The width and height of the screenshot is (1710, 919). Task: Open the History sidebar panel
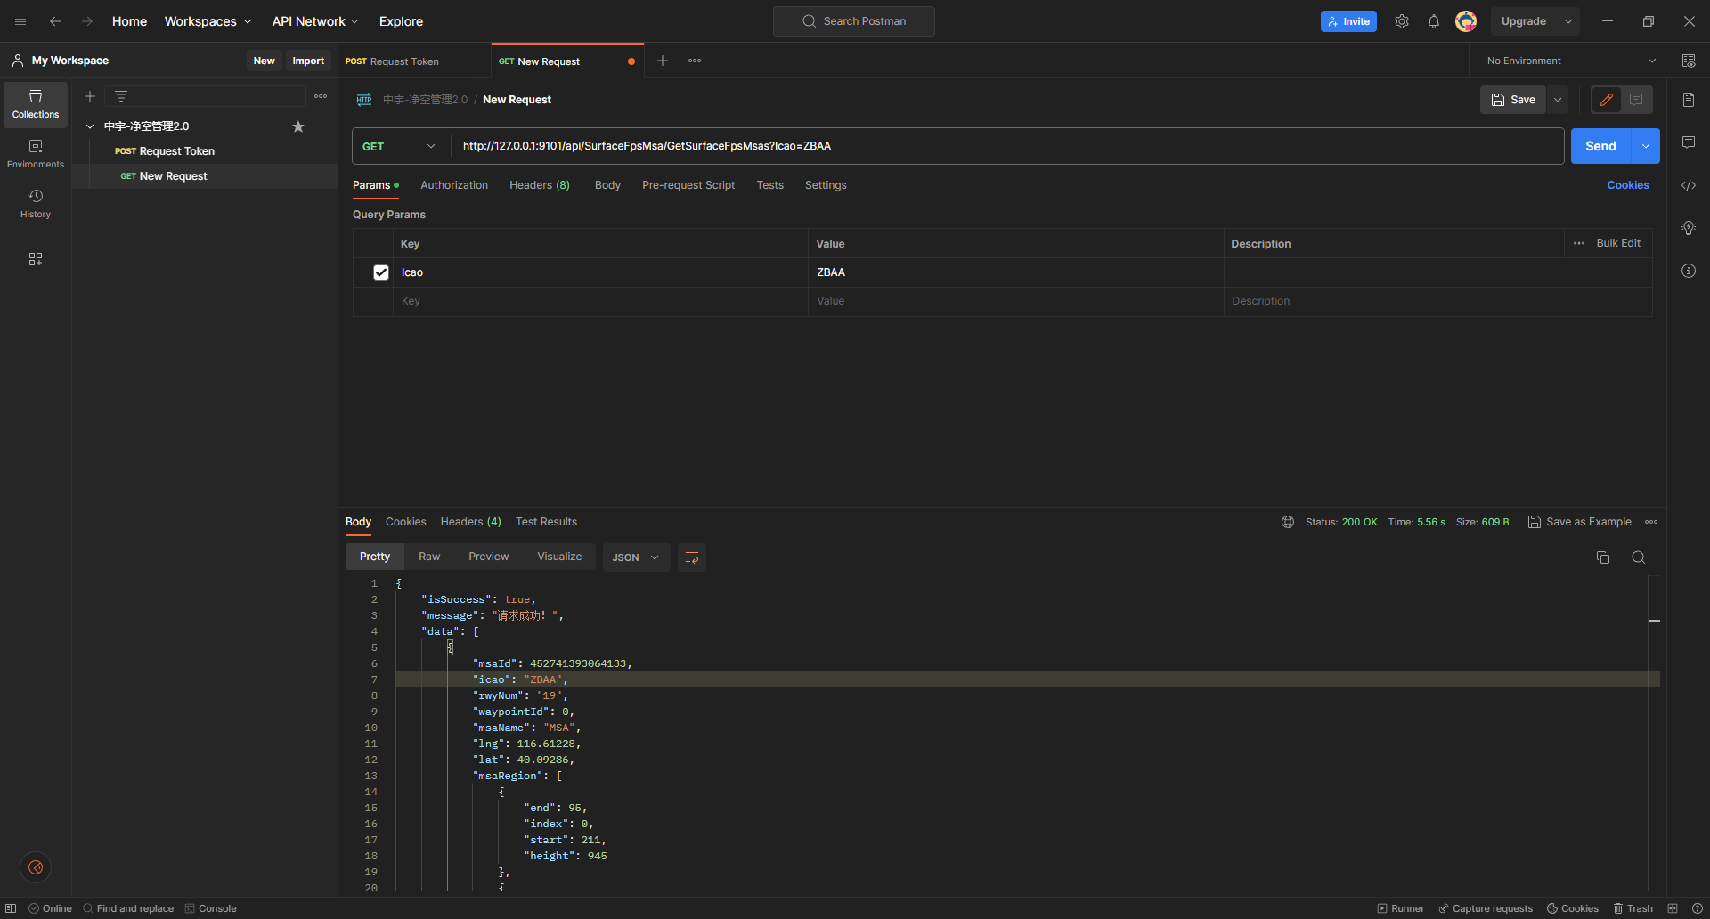[36, 204]
